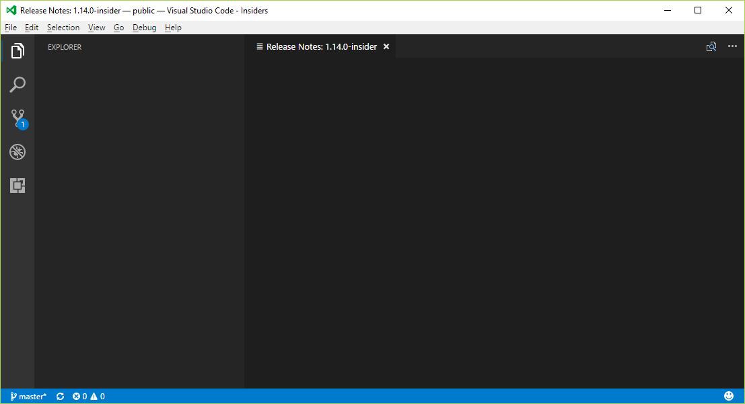
Task: Open the Search view
Action: tap(17, 84)
